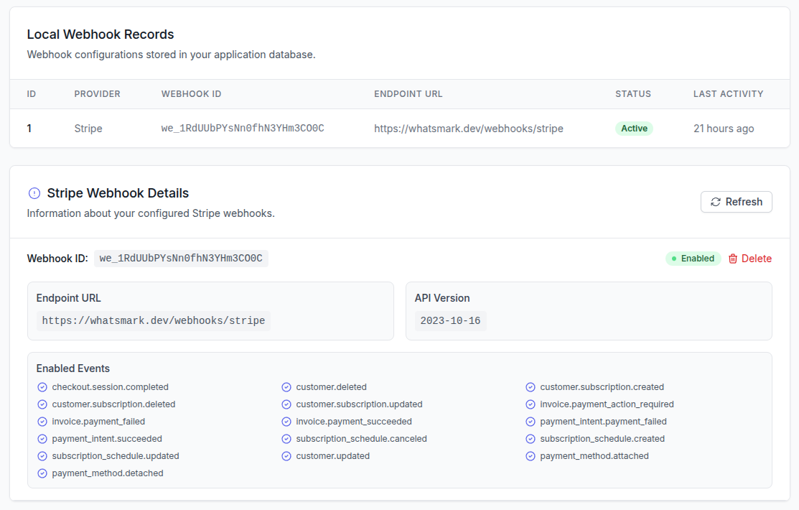Click the payment_method.attached event text
The image size is (799, 510).
(x=594, y=456)
